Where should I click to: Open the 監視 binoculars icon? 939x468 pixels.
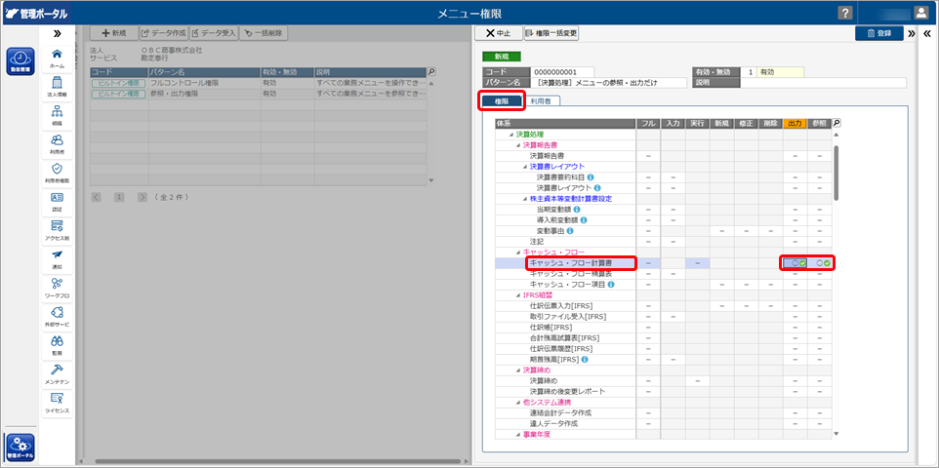(58, 345)
